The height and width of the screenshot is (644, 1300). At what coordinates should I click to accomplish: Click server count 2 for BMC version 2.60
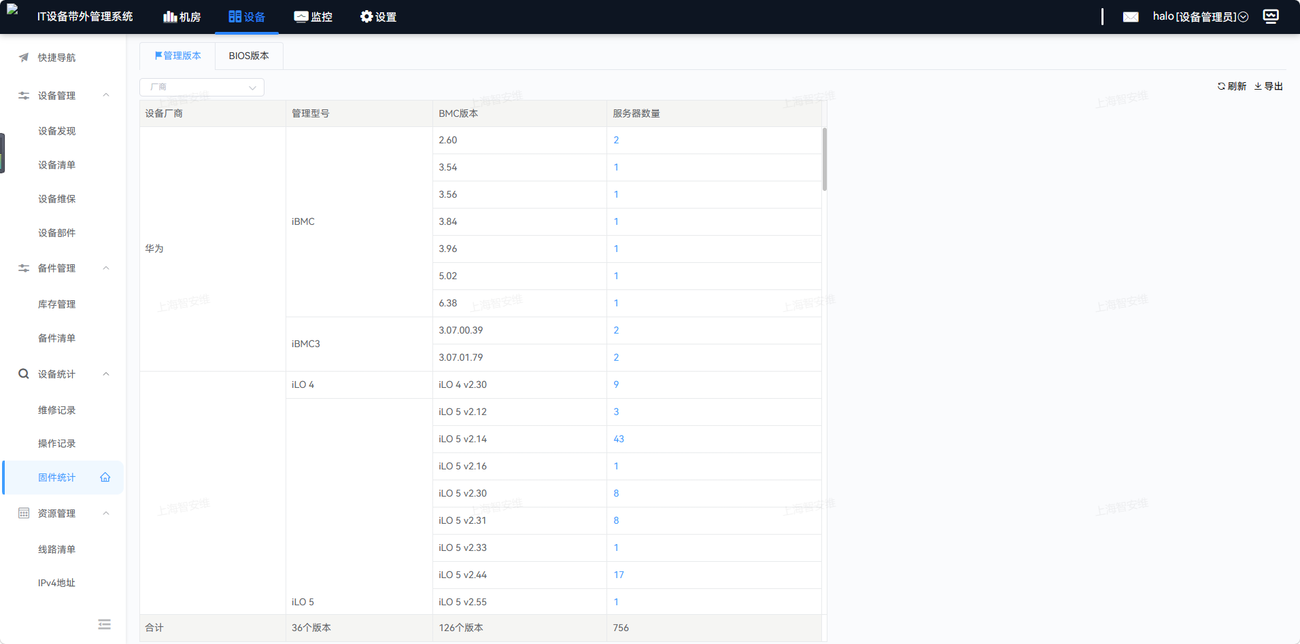pyautogui.click(x=616, y=141)
